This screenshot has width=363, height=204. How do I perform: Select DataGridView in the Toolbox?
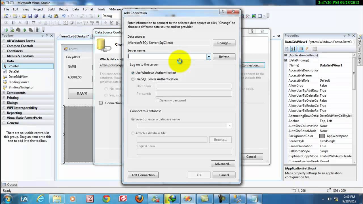click(x=28, y=76)
